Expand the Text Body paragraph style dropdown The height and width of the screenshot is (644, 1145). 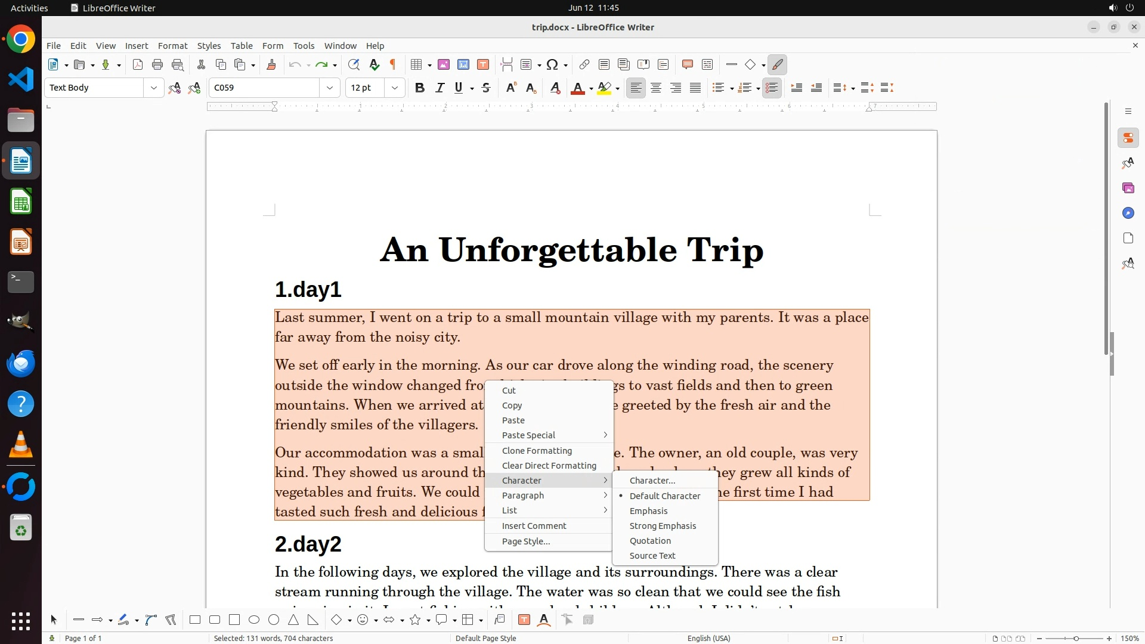(x=154, y=88)
